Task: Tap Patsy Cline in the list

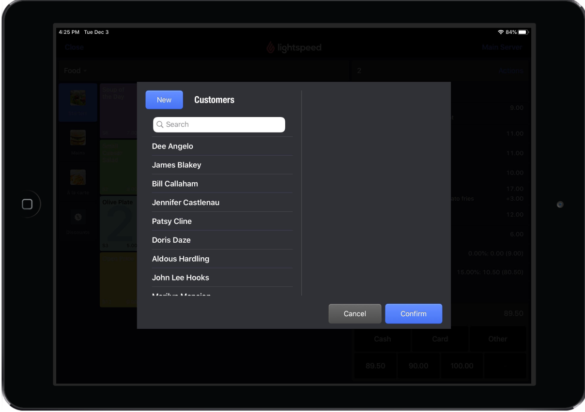Action: (x=172, y=221)
